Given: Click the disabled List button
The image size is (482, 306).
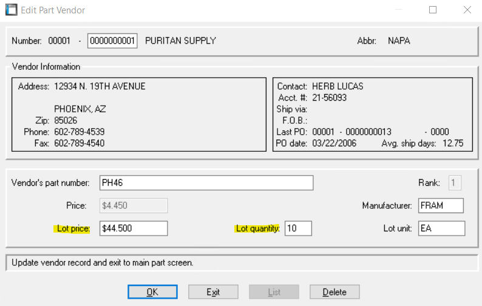Looking at the screenshot, I should click(274, 292).
